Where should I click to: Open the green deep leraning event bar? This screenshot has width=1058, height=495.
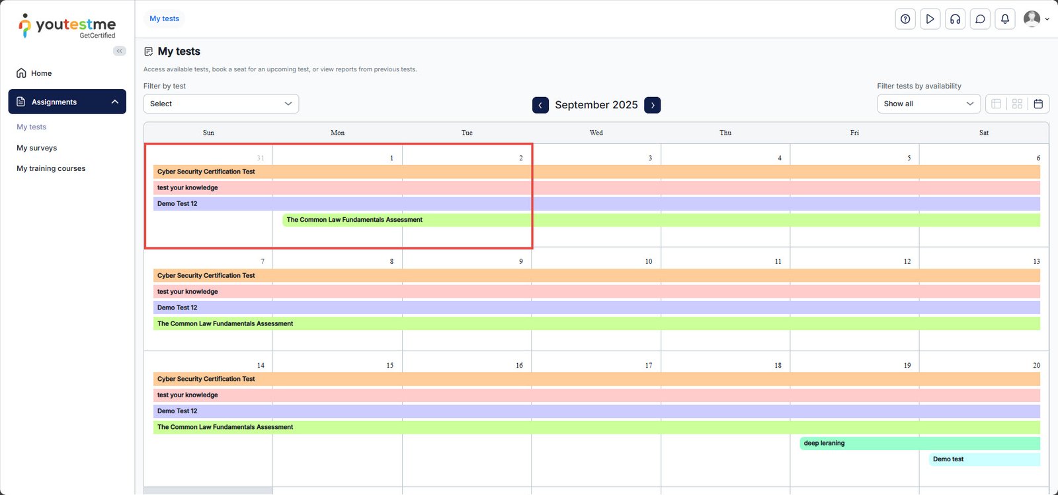pyautogui.click(x=919, y=444)
